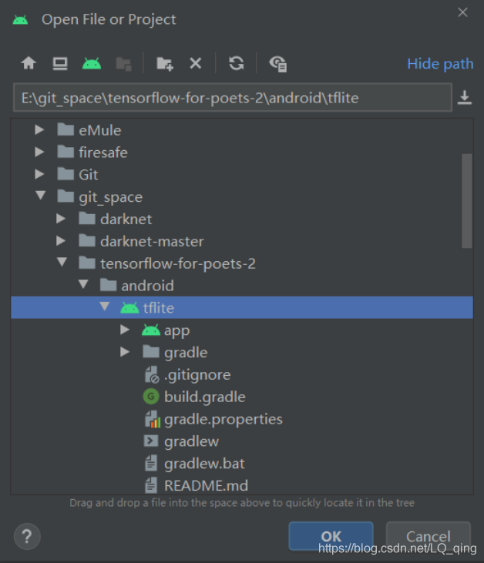
Task: Click the gradlew terminal file icon
Action: coord(151,441)
